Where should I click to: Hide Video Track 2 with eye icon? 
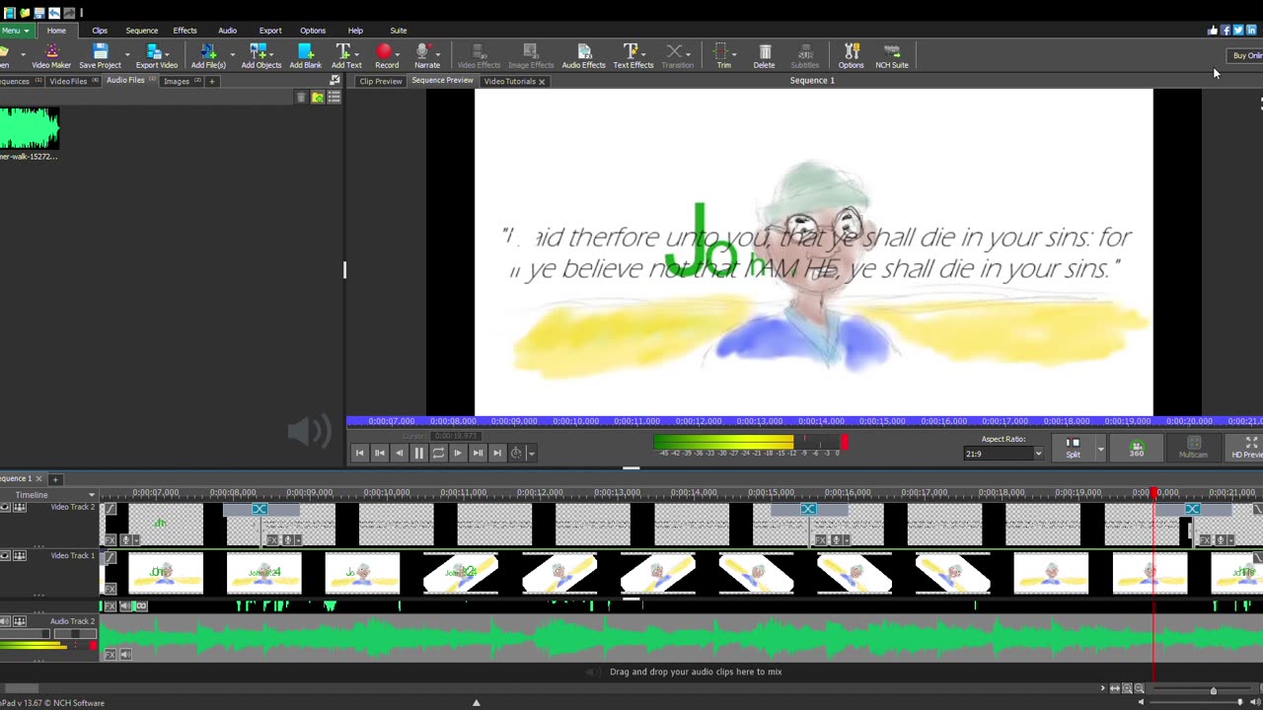click(x=5, y=507)
